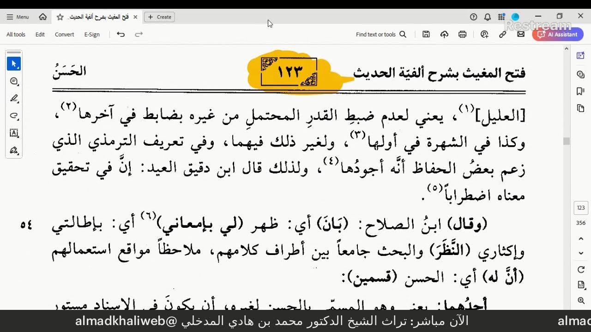Click the AI Assistant button
This screenshot has height=332, width=591.
558,34
